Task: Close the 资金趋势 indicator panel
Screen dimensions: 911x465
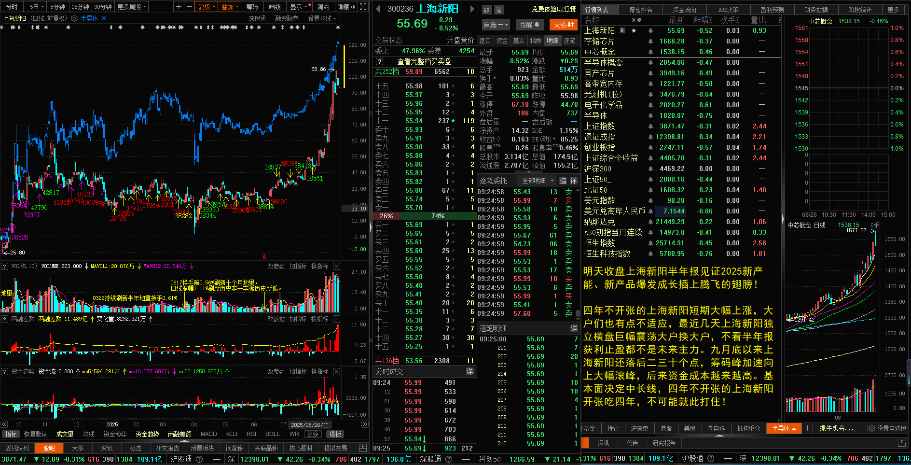Action: 337,371
